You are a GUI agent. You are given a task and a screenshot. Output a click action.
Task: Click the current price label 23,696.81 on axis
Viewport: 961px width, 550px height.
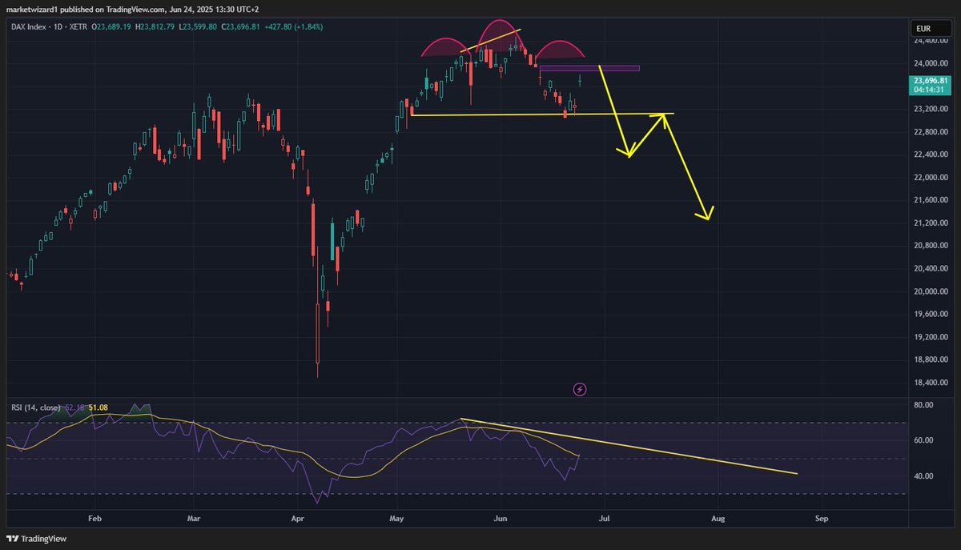click(x=931, y=80)
